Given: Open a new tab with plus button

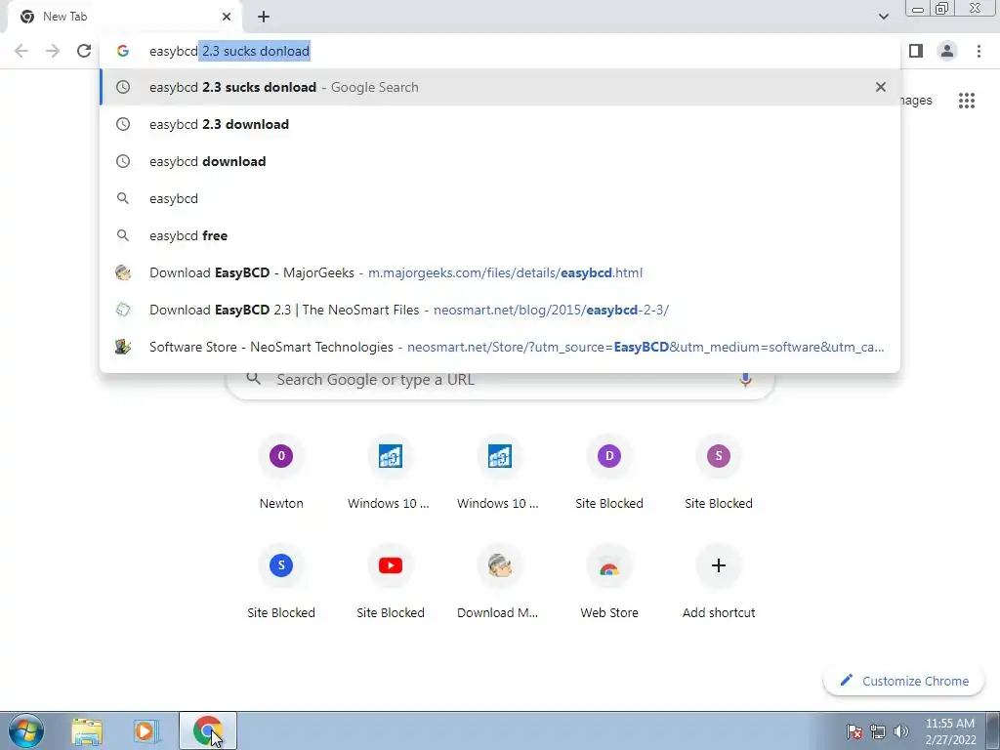Looking at the screenshot, I should pyautogui.click(x=264, y=17).
